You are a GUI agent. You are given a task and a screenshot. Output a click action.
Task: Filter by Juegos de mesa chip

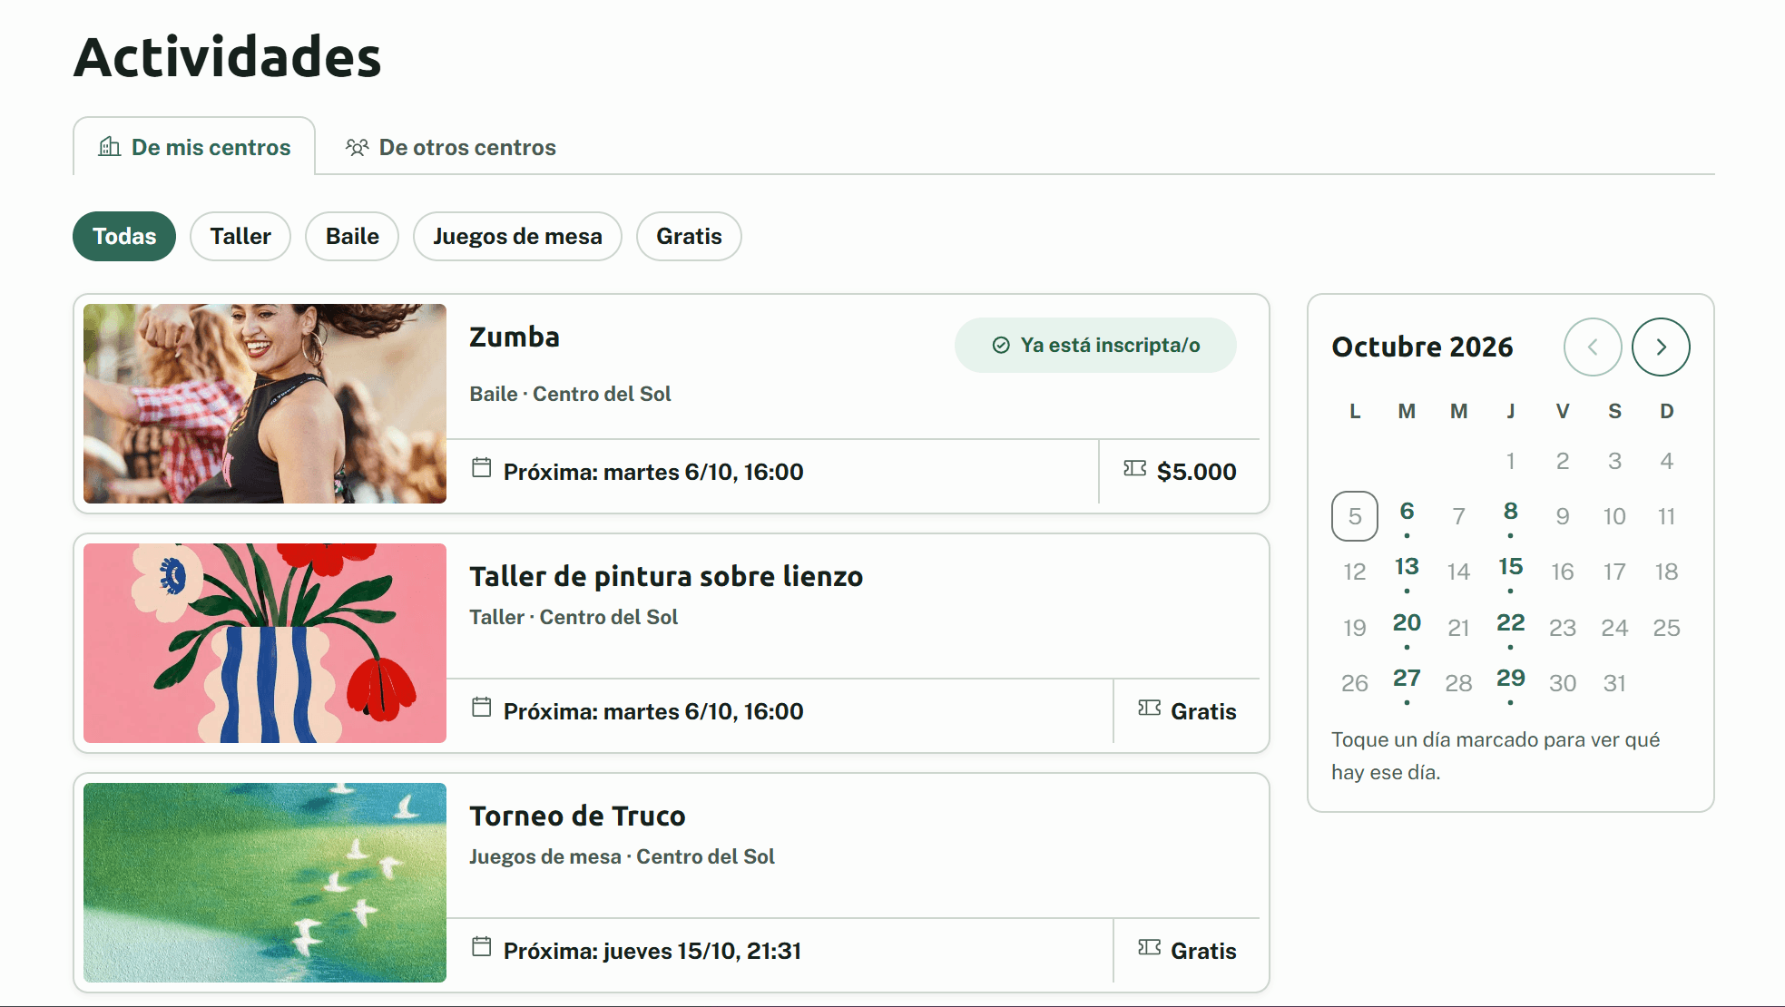pyautogui.click(x=517, y=236)
